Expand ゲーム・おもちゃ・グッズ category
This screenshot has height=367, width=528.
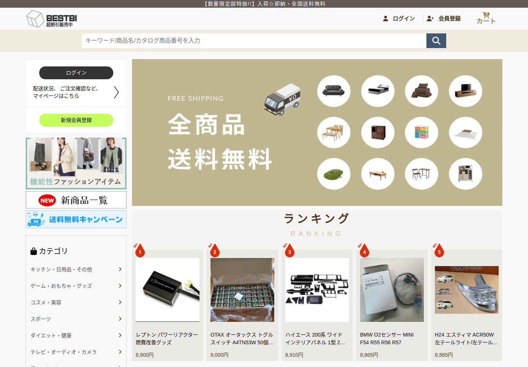point(76,286)
